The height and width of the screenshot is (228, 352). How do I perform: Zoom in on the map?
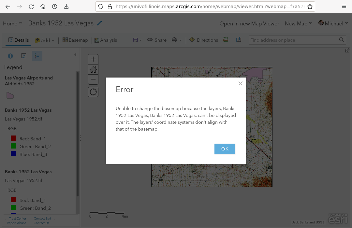[93, 59]
